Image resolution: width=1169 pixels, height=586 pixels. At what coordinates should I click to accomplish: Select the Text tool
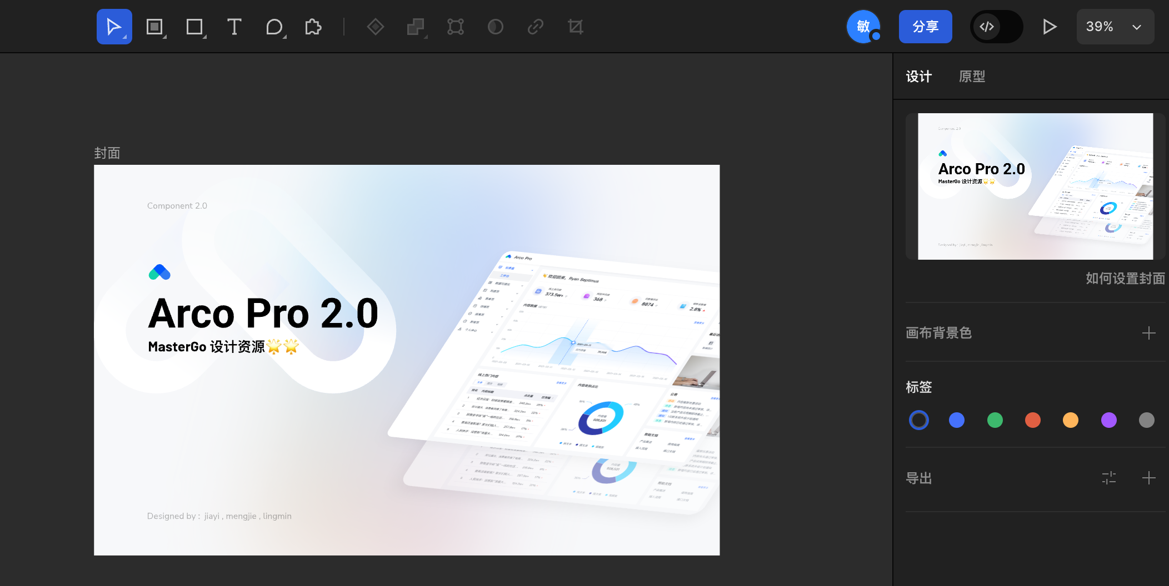[234, 27]
